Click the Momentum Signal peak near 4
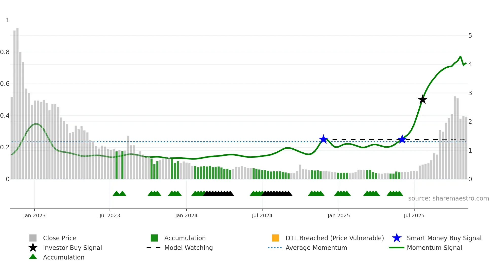 coord(460,57)
